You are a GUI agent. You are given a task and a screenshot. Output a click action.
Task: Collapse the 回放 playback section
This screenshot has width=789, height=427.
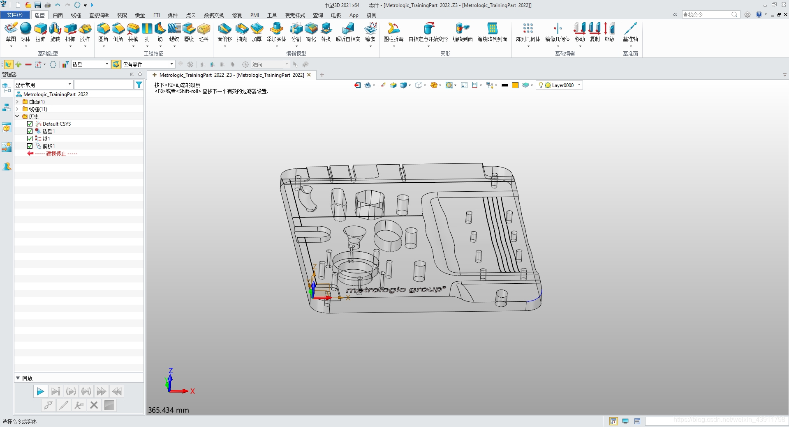click(x=18, y=378)
